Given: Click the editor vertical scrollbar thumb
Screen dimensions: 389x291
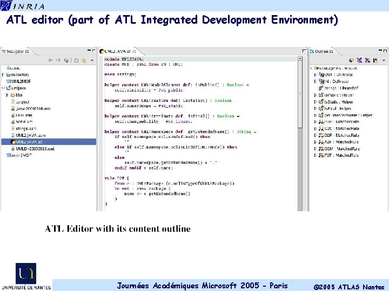Looking at the screenshot, I should (x=300, y=94).
